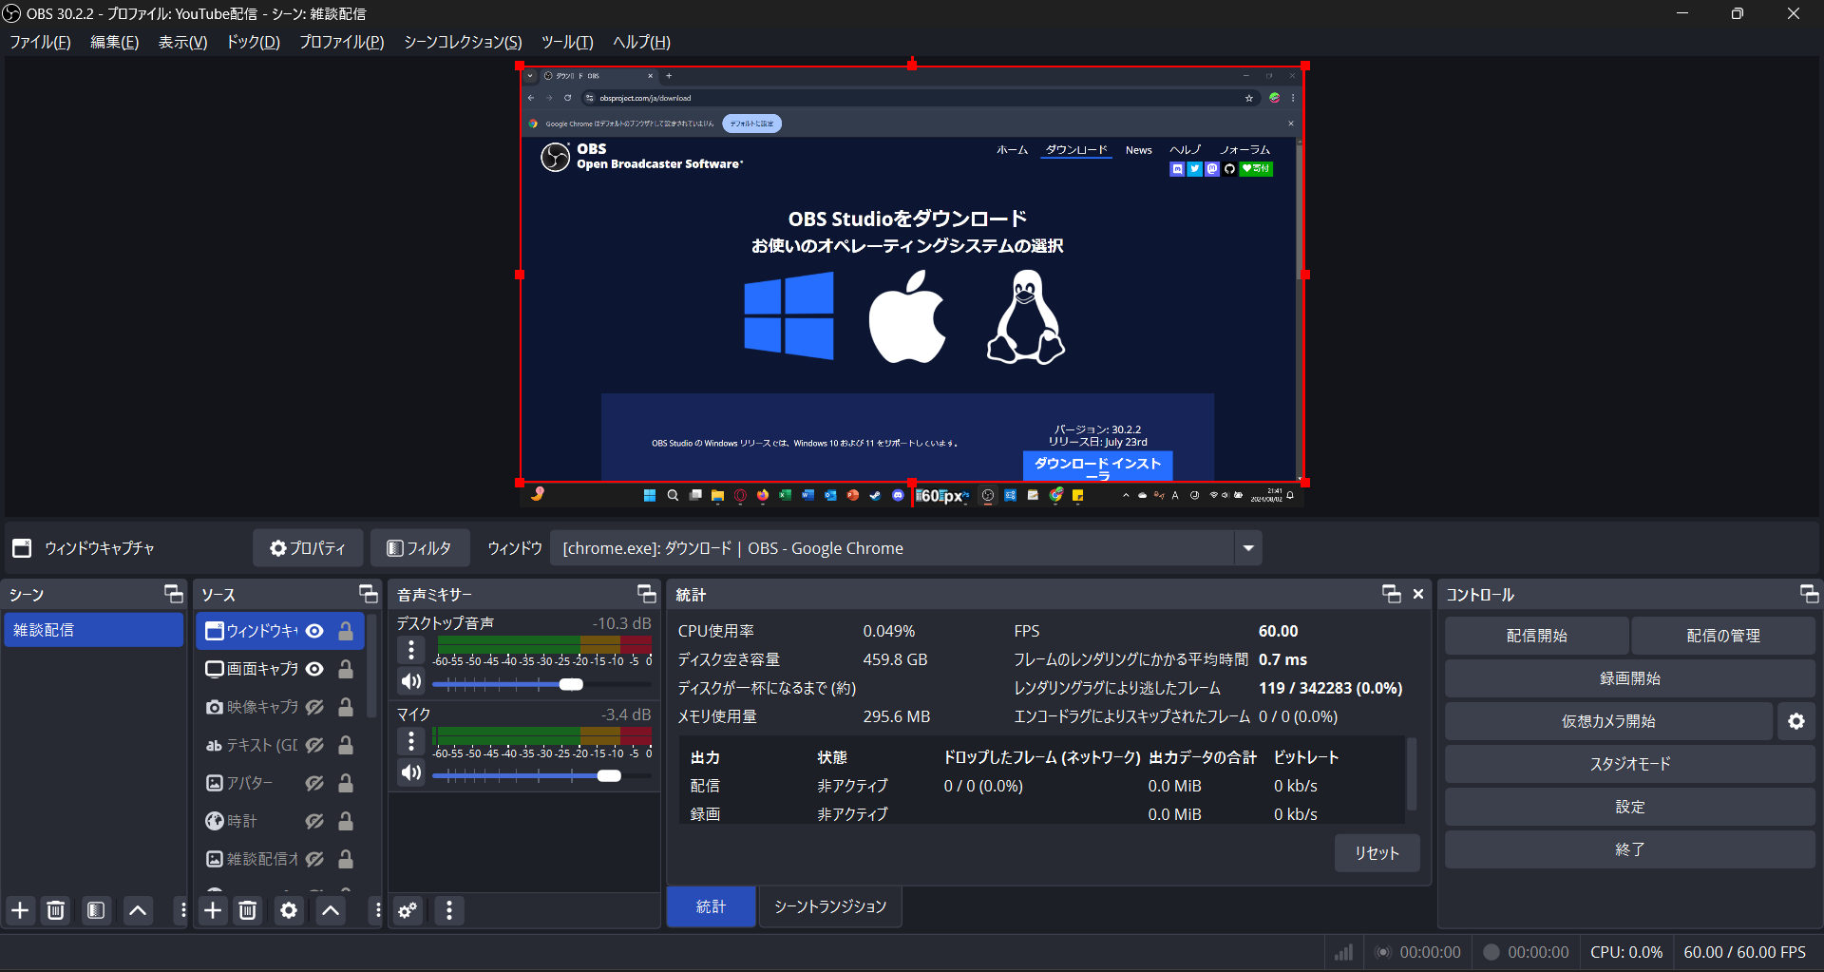
Task: Unlock the 画面キャプチャ source
Action: (346, 669)
